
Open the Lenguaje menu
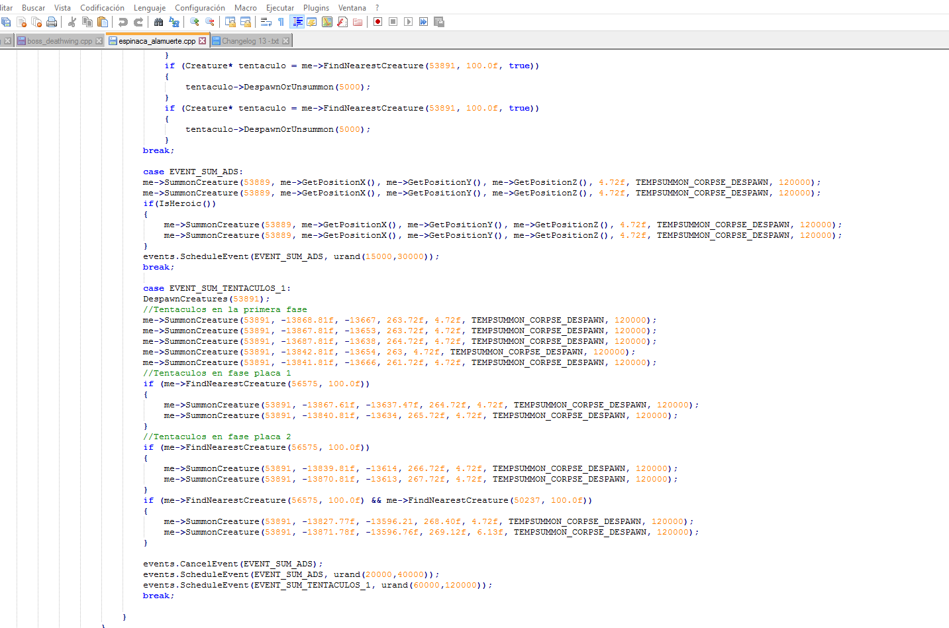click(150, 8)
